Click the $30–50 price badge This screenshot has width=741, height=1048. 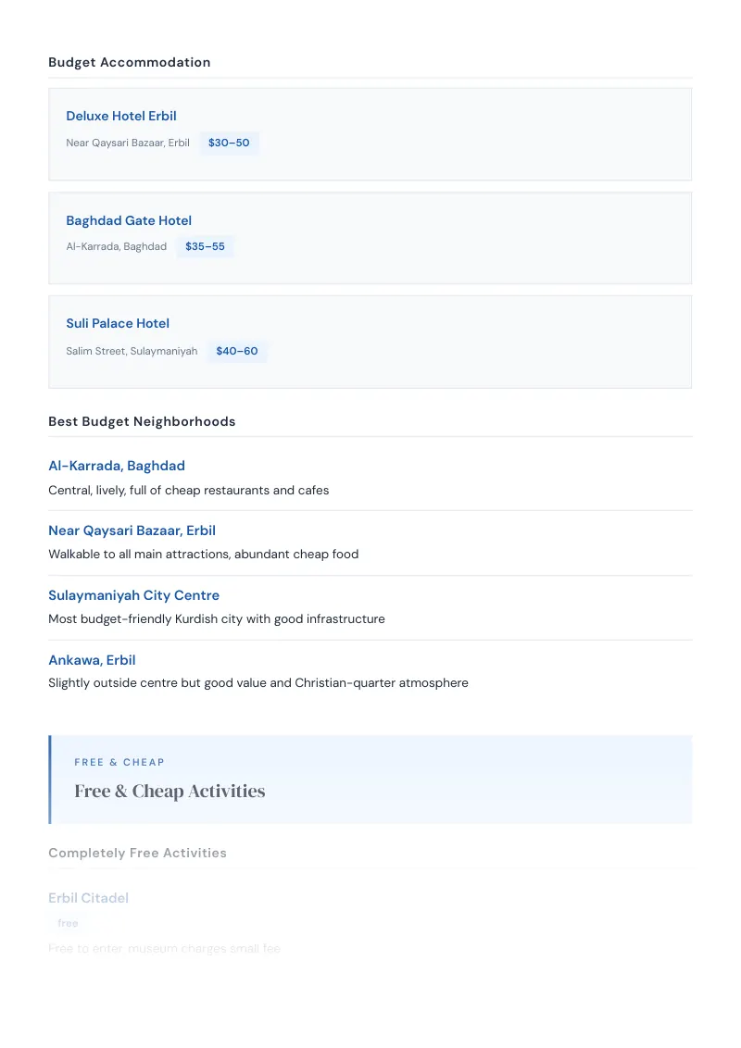[229, 143]
